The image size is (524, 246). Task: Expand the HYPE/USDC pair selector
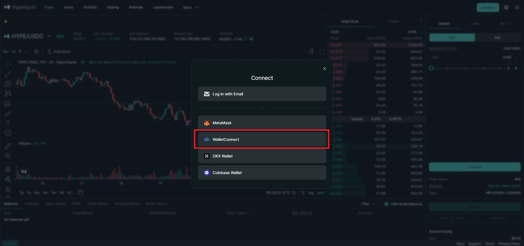point(27,36)
